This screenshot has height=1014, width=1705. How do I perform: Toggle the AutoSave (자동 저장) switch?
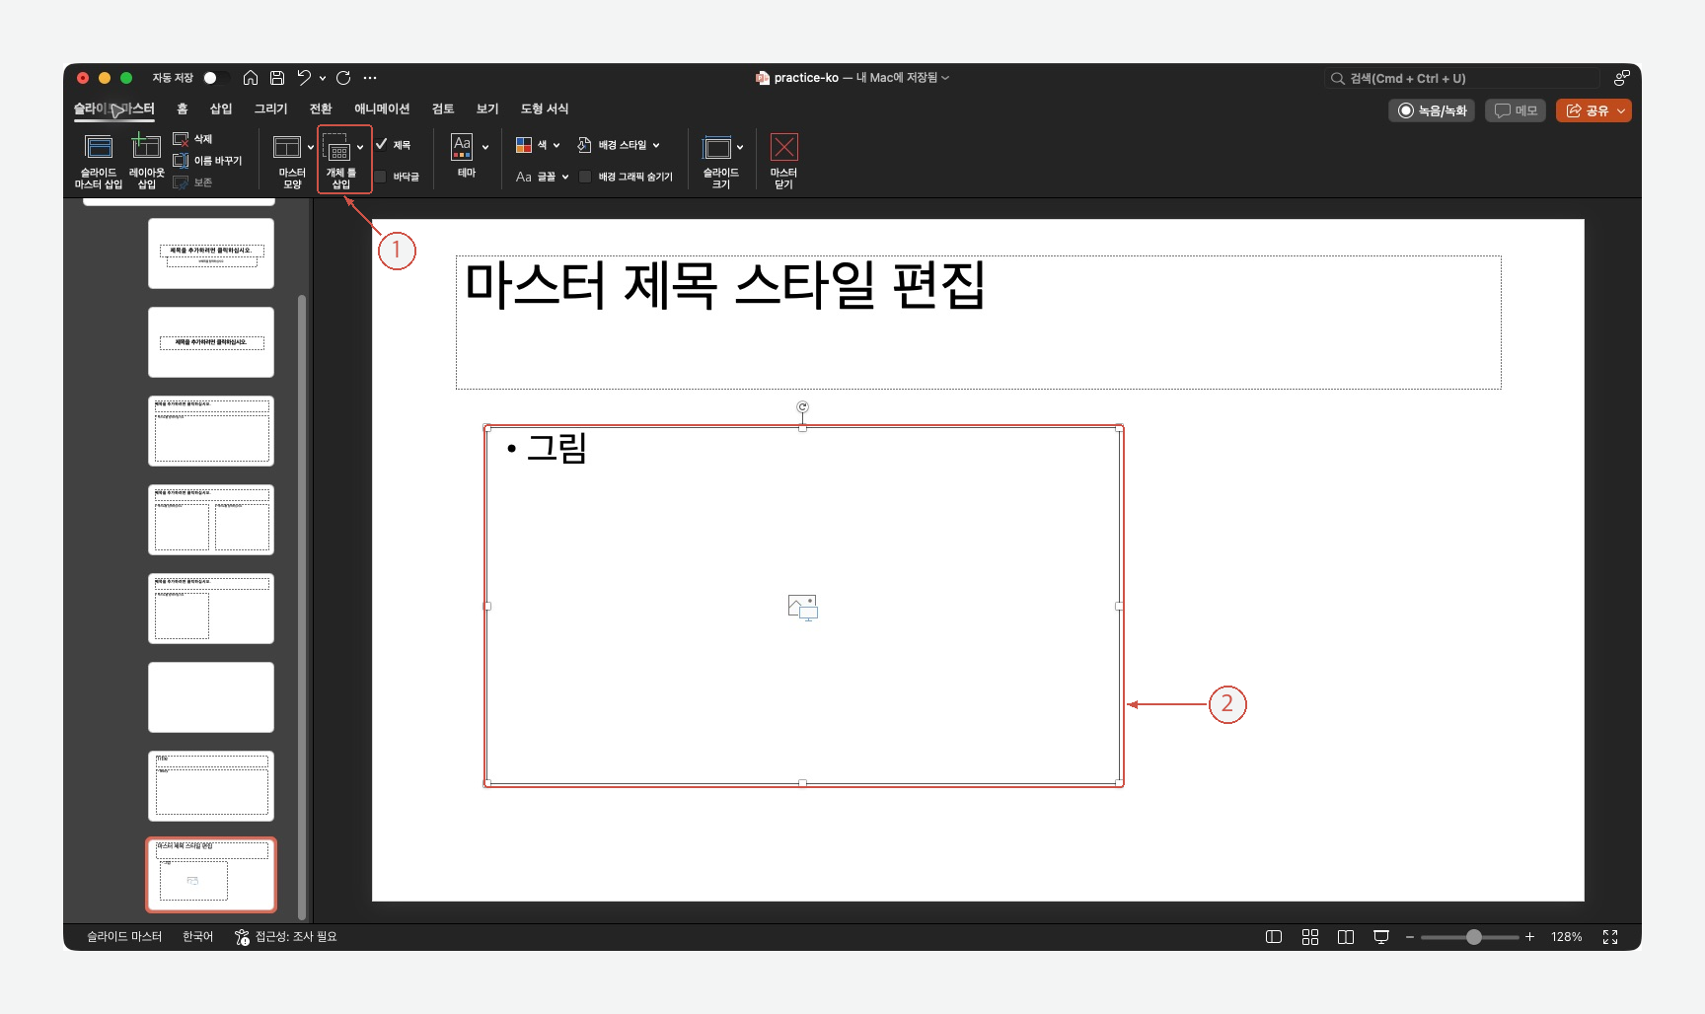pyautogui.click(x=217, y=78)
